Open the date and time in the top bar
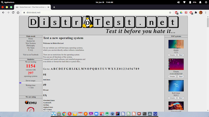Viewport: 209px width, 117px height. (x=104, y=2)
